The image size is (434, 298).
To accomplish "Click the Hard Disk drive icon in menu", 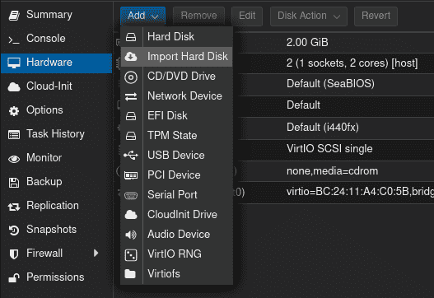I will (x=131, y=37).
